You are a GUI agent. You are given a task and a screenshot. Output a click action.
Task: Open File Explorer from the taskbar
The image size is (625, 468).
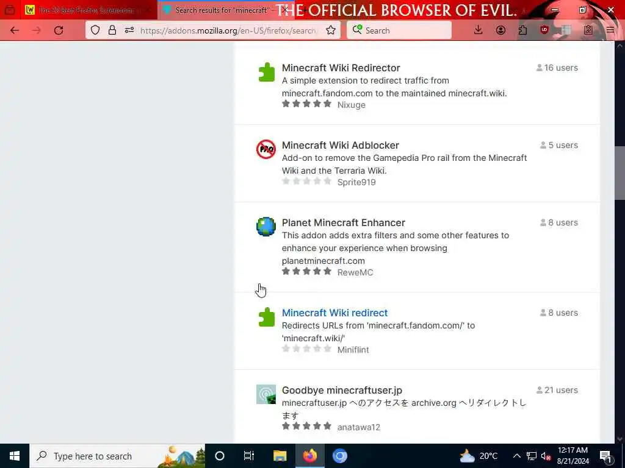[280, 456]
